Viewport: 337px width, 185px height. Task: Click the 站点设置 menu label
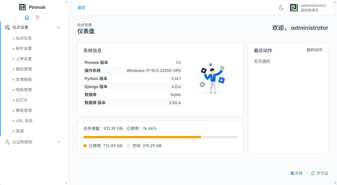click(20, 27)
